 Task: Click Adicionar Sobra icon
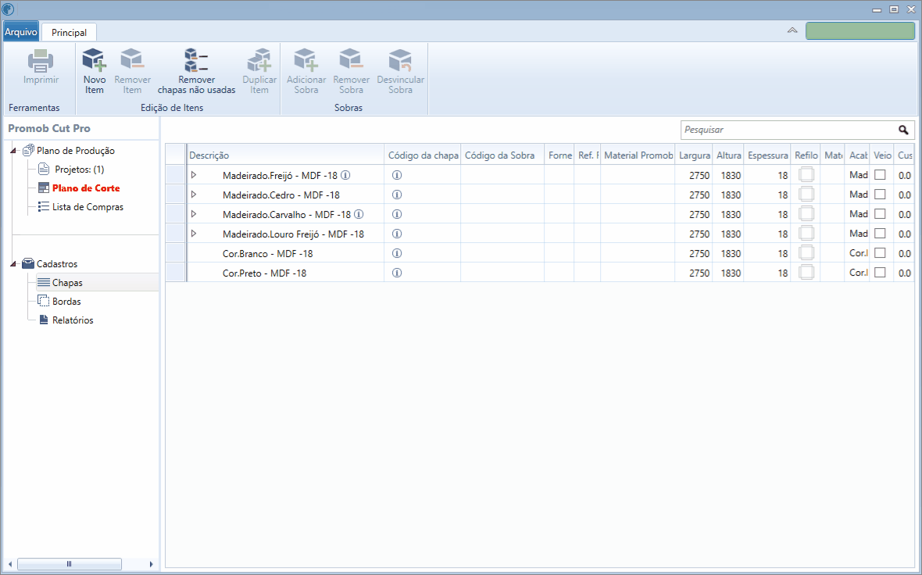click(x=306, y=60)
